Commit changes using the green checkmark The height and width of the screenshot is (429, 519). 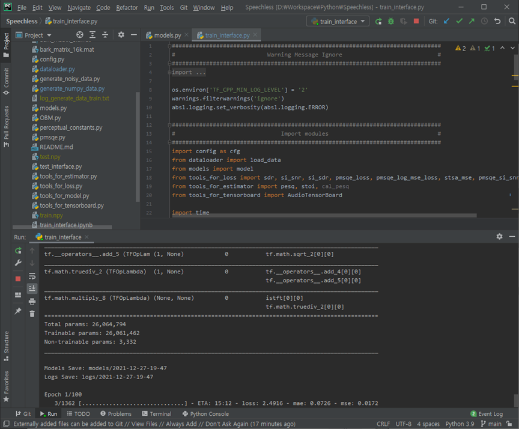[459, 21]
